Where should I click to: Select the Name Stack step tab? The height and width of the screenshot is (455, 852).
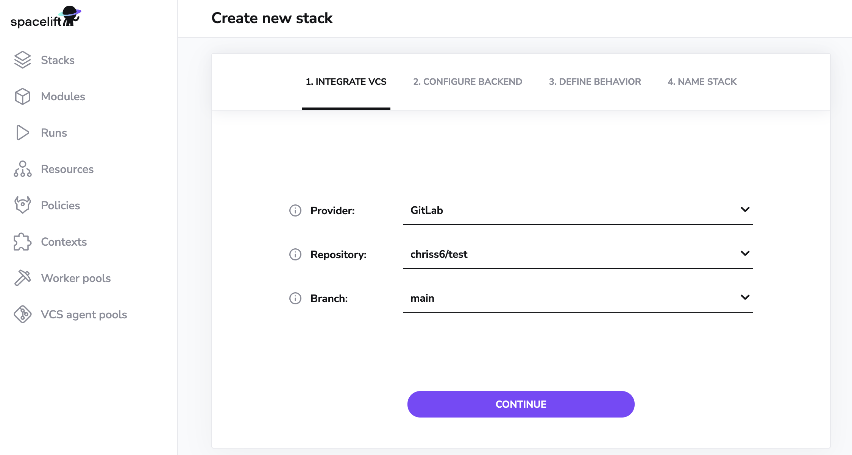tap(702, 82)
